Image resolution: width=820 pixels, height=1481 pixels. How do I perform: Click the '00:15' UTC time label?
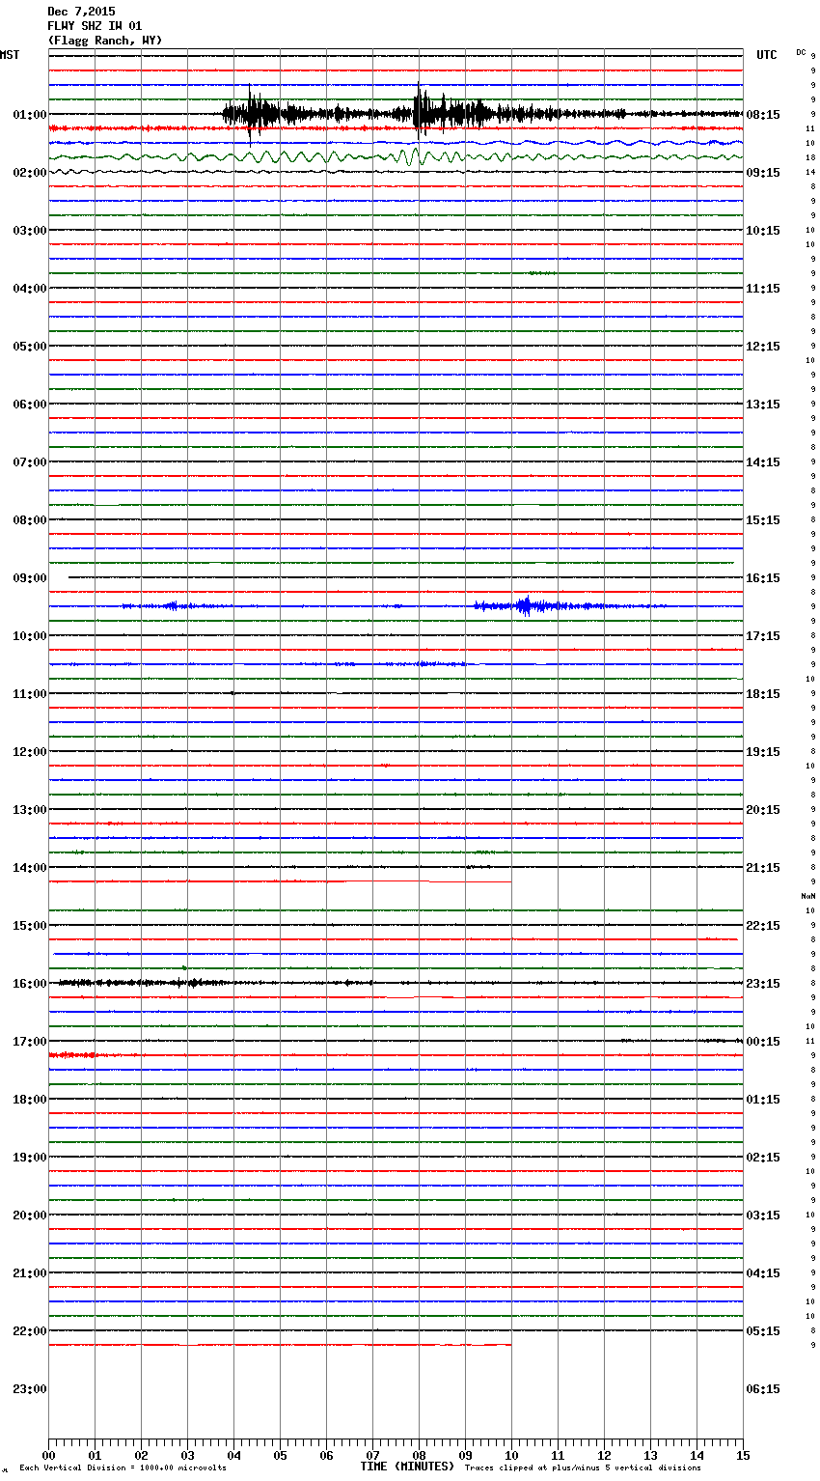pyautogui.click(x=763, y=1042)
